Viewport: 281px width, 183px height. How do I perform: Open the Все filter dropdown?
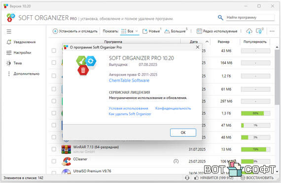click(x=130, y=31)
